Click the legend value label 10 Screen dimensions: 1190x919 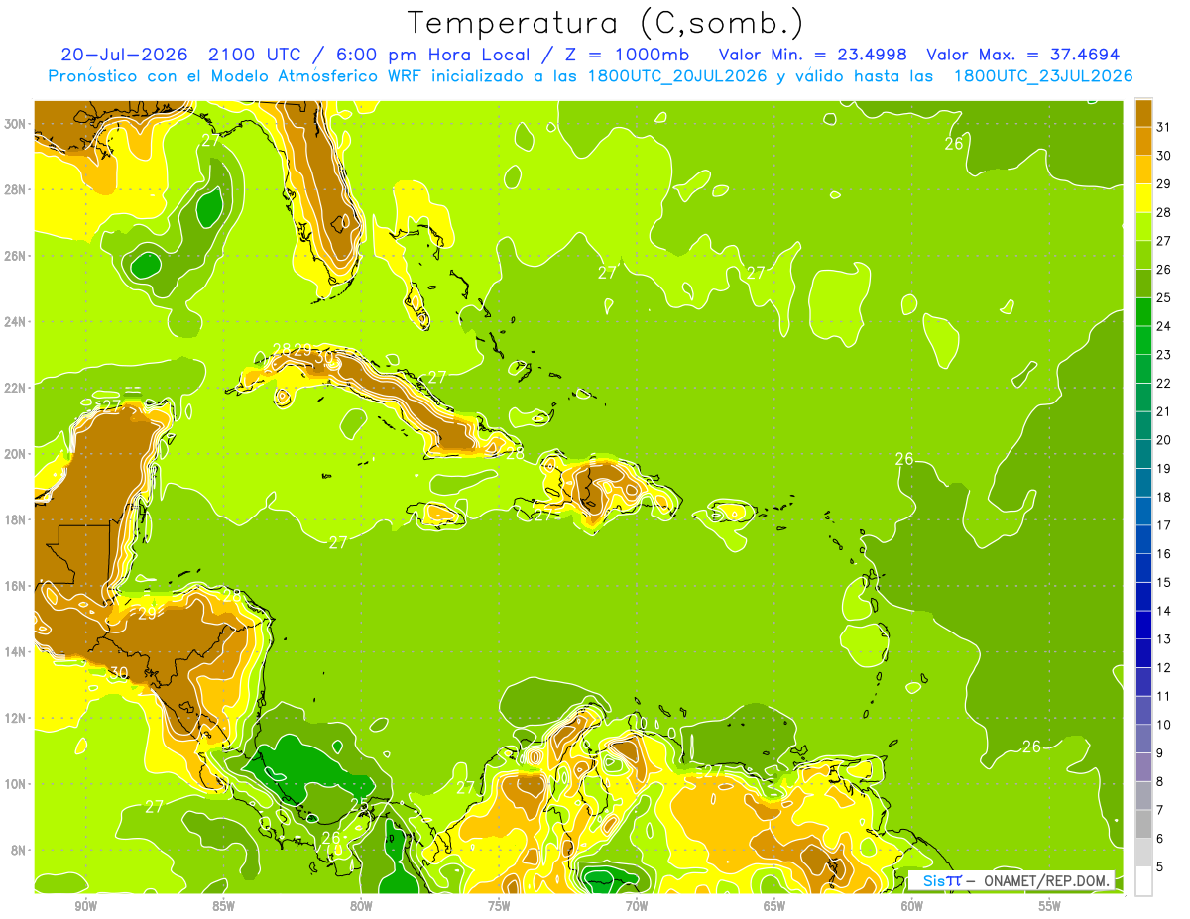pyautogui.click(x=1163, y=725)
